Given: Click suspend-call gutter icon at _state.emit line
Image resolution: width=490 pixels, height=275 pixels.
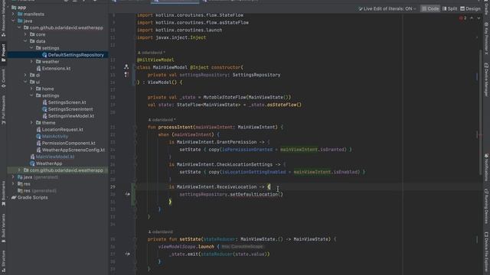Looking at the screenshot, I should point(127,254).
